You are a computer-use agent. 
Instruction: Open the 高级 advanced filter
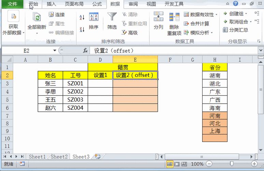[130, 32]
